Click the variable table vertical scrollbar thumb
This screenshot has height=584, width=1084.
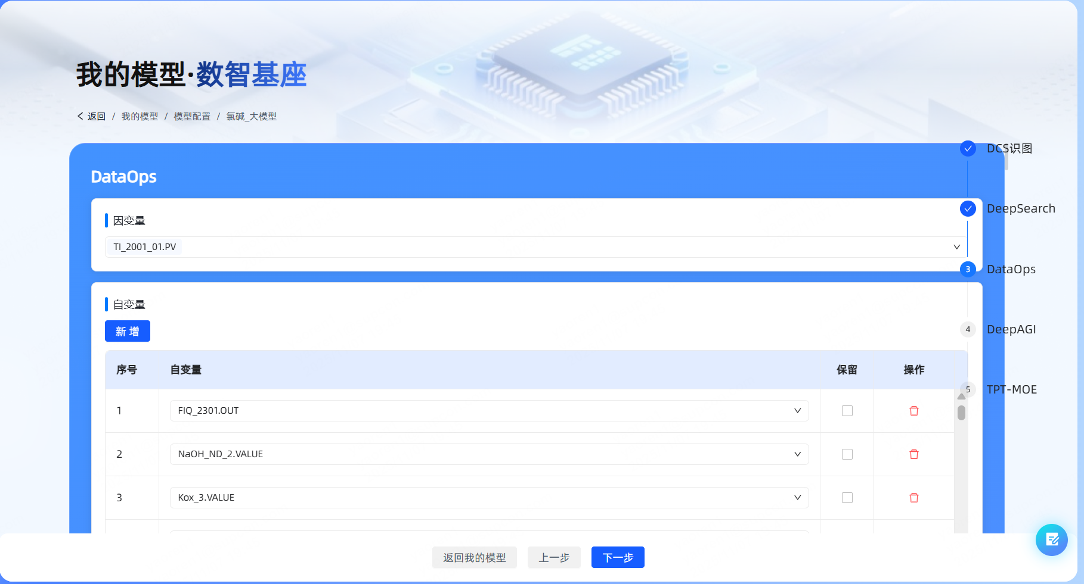(961, 413)
